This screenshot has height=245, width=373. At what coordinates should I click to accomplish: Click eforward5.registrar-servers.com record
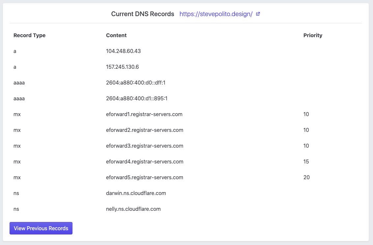pos(144,177)
